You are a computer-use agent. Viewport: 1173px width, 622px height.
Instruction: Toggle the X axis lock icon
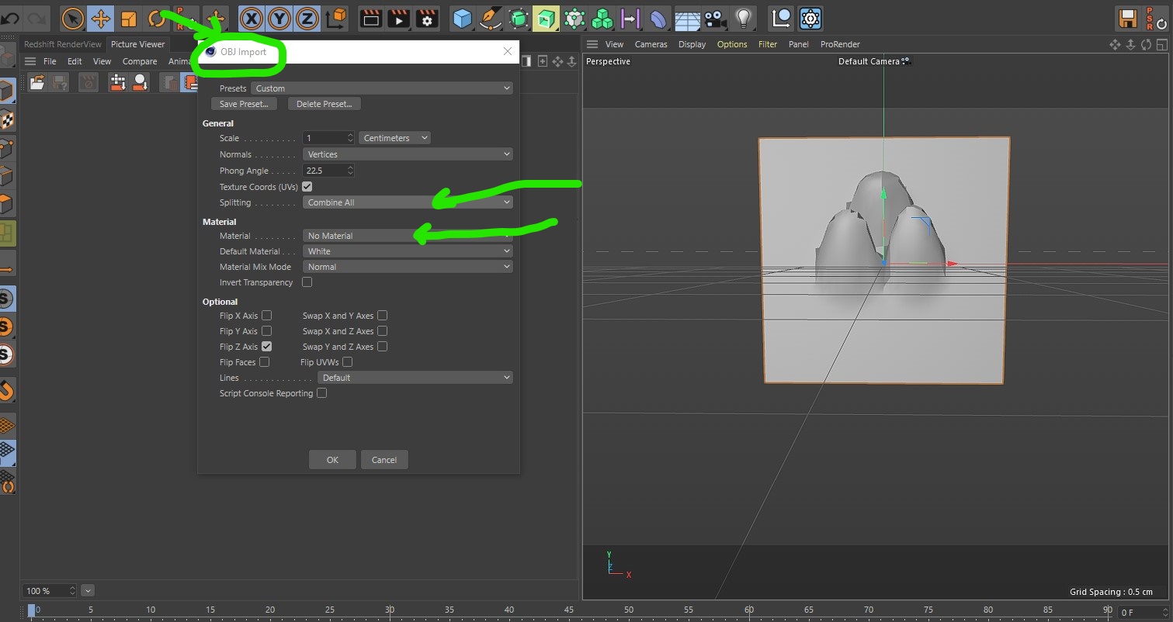point(250,18)
